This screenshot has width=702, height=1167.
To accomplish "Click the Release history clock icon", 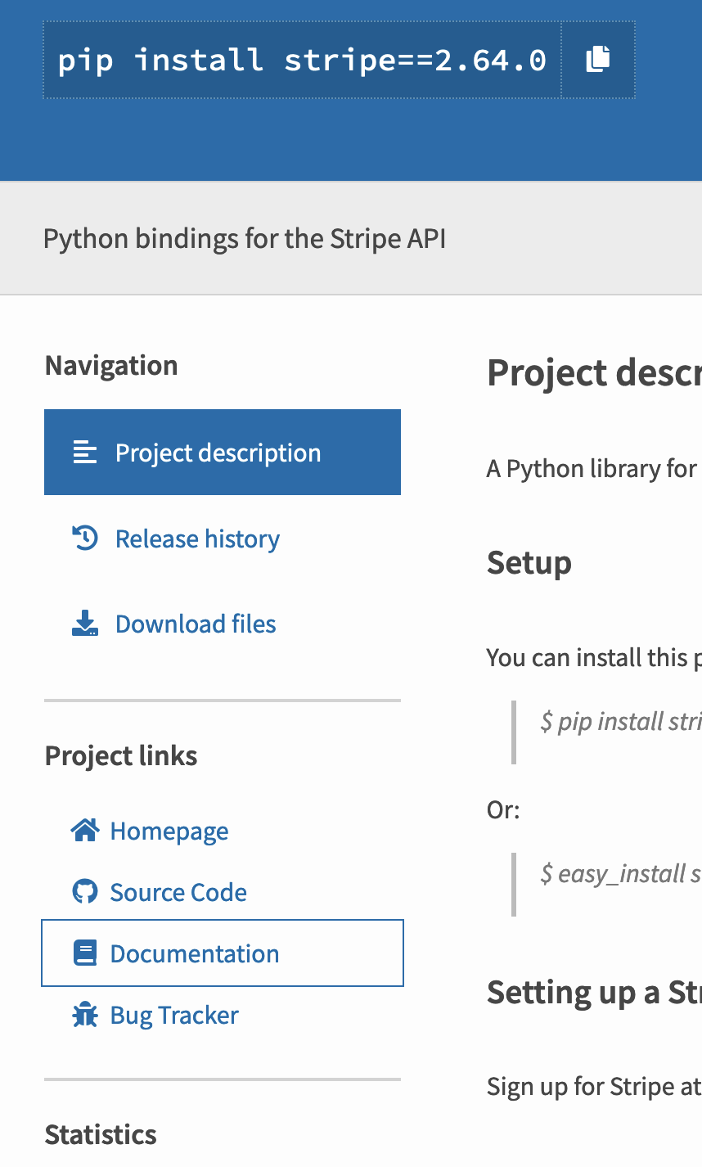I will pos(85,538).
